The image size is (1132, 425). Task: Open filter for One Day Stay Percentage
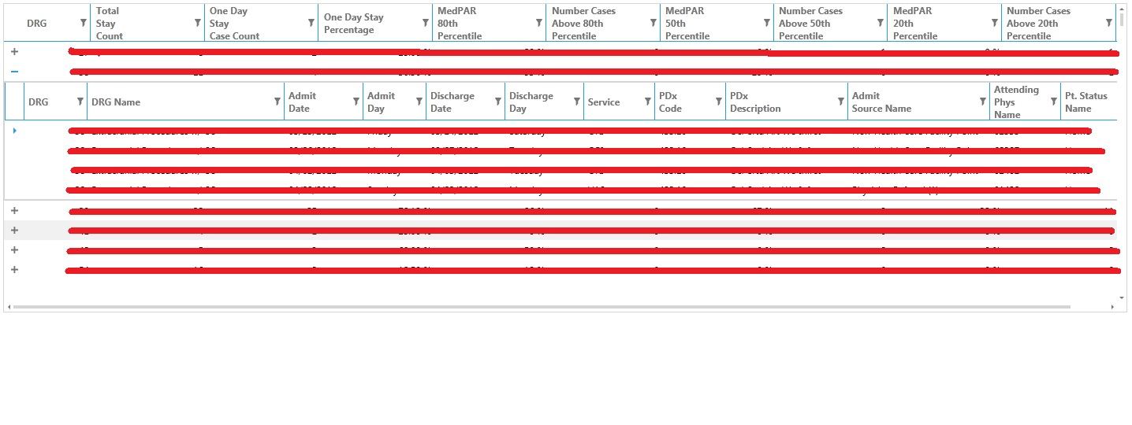(425, 23)
